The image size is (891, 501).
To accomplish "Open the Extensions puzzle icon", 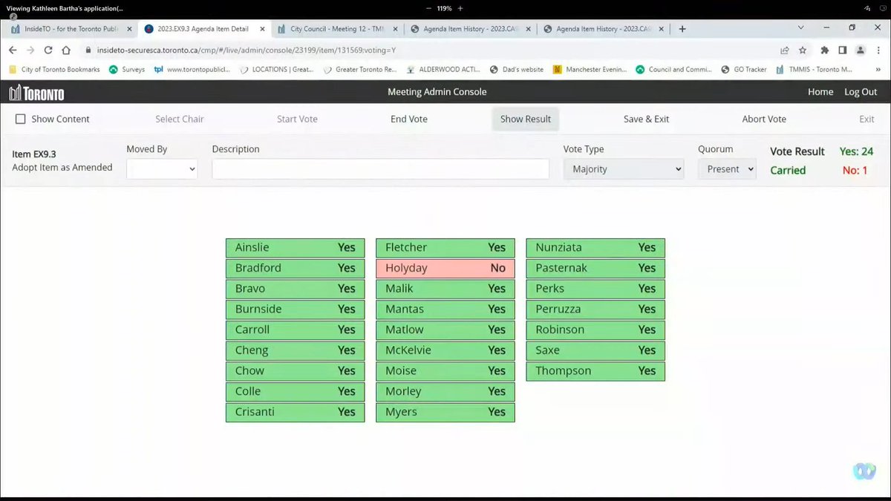I will tap(825, 50).
